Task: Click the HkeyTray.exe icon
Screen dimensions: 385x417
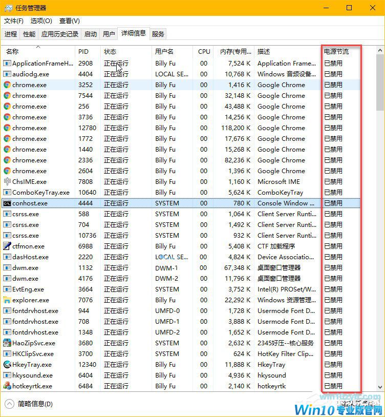Action: [x=7, y=365]
